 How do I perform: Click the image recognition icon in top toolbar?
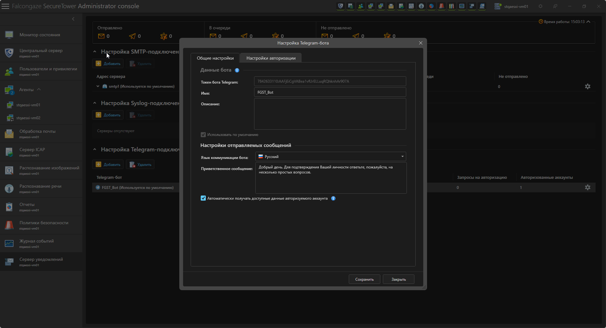[x=411, y=6]
